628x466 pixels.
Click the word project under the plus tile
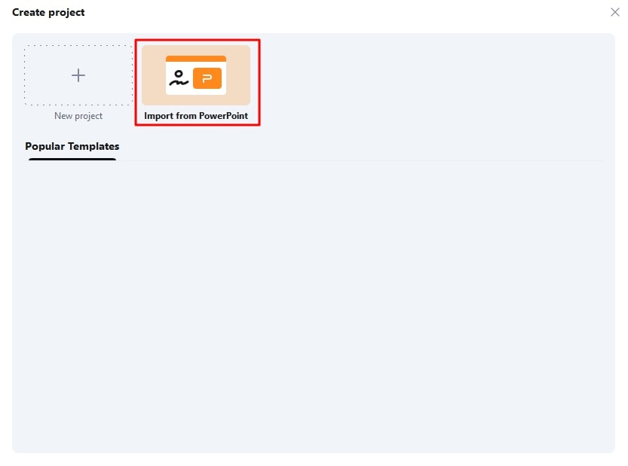pos(89,117)
